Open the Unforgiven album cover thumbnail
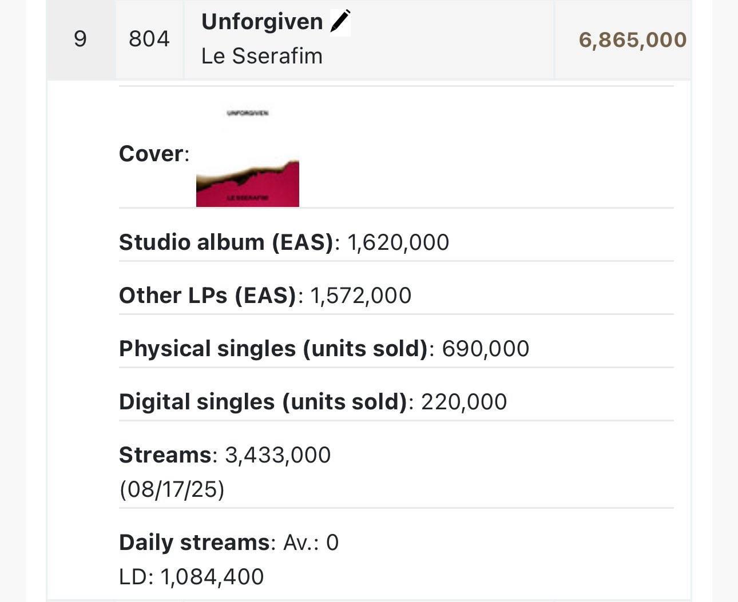This screenshot has width=738, height=602. [248, 154]
